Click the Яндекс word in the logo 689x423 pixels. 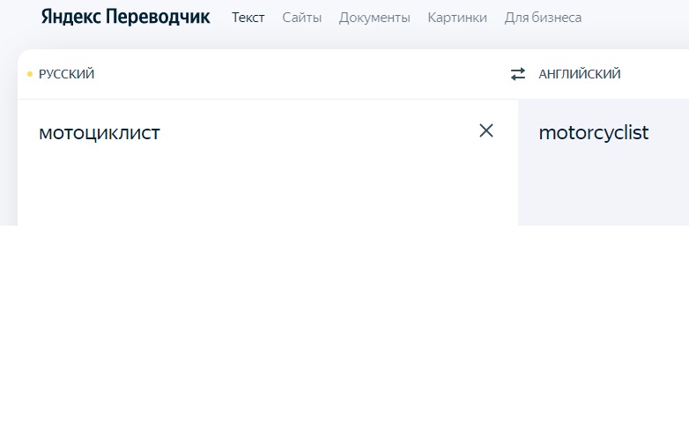[x=70, y=17]
